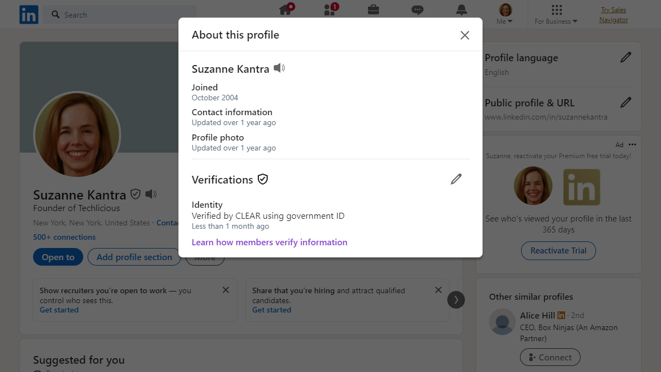Click the verified shield next to Suzanne Kantra
This screenshot has width=661, height=372.
click(136, 194)
